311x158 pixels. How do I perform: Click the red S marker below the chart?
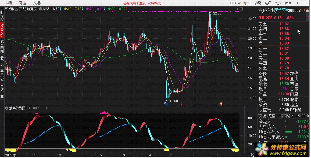181,104
